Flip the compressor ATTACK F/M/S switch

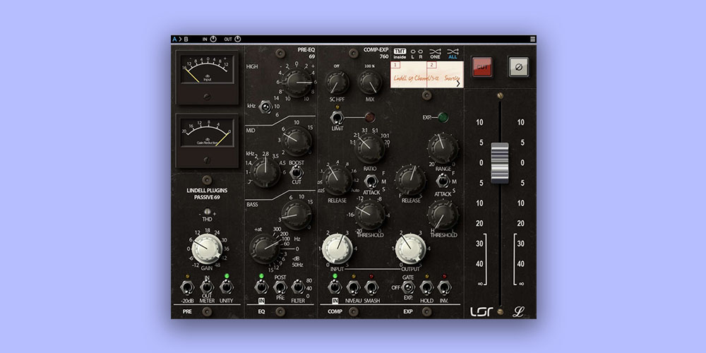tap(371, 181)
